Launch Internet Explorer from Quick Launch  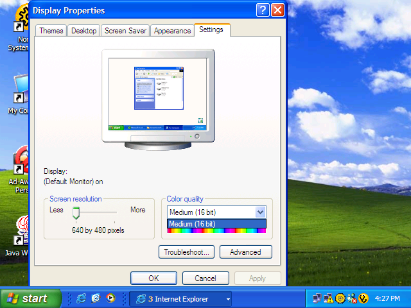coord(82,298)
